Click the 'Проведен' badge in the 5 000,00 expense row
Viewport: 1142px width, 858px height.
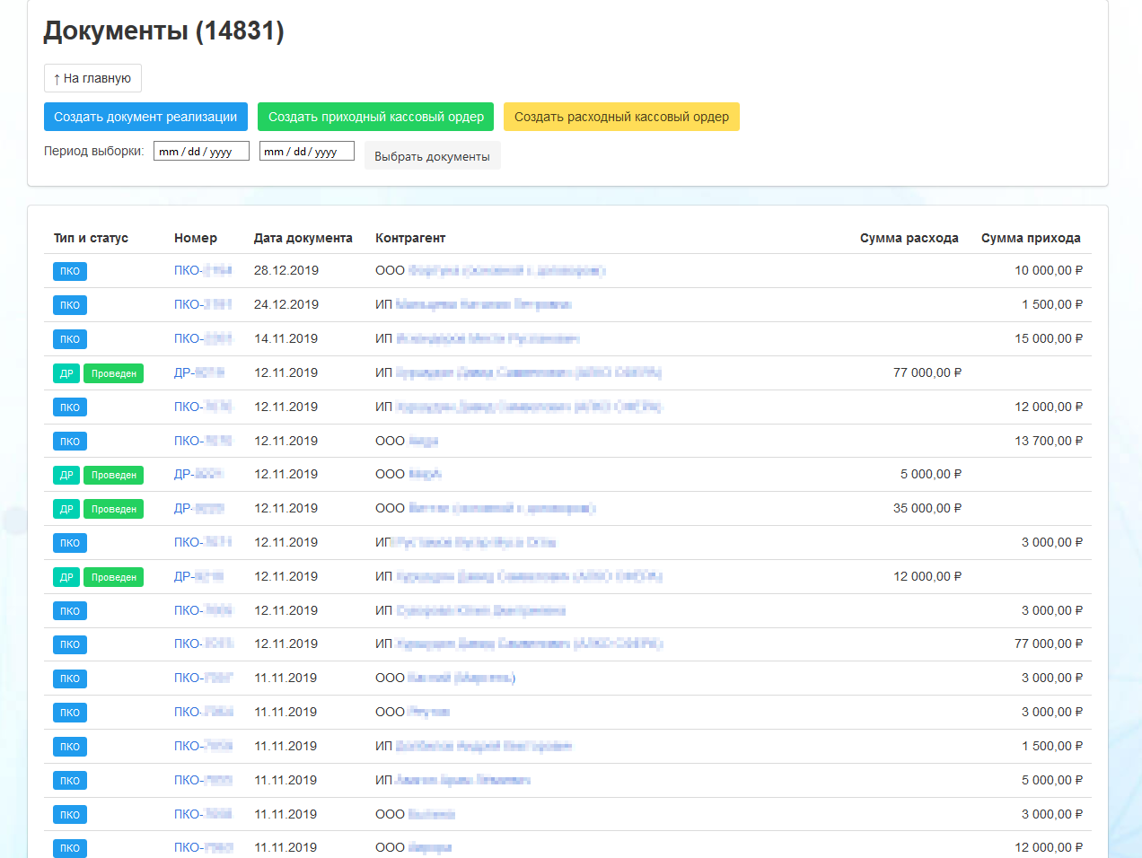(114, 475)
